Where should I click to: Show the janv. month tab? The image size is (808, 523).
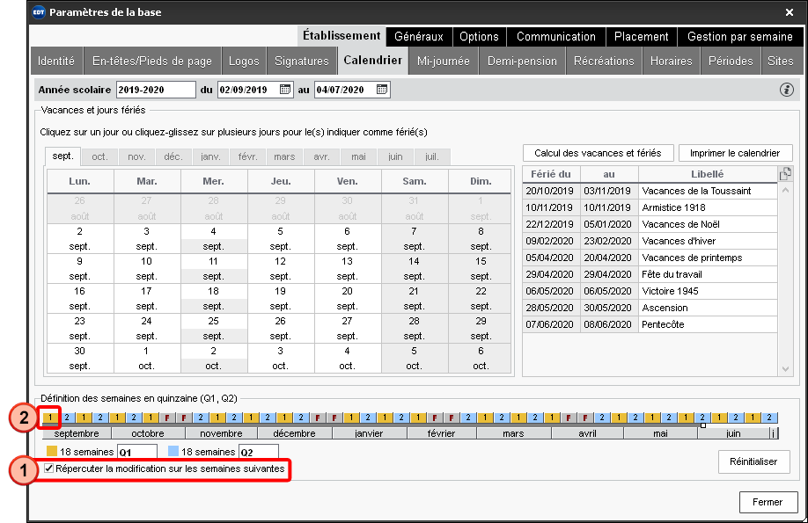coord(210,156)
